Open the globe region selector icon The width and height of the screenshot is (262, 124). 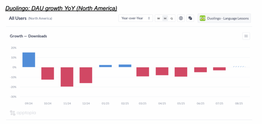[181, 18]
